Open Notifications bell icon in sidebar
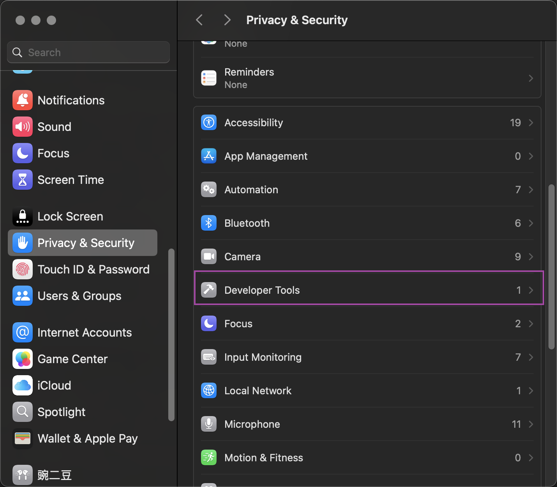The height and width of the screenshot is (487, 557). 23,100
